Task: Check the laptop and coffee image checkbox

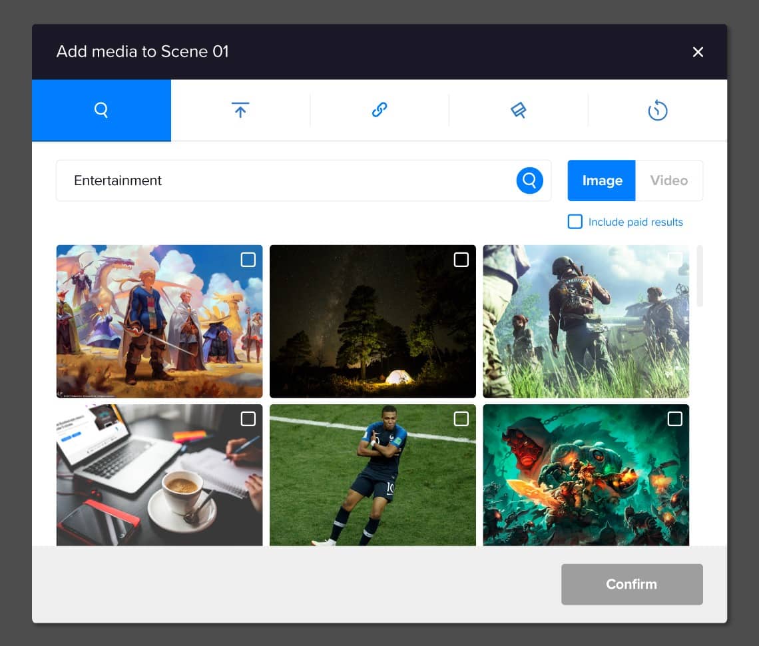Action: [248, 419]
